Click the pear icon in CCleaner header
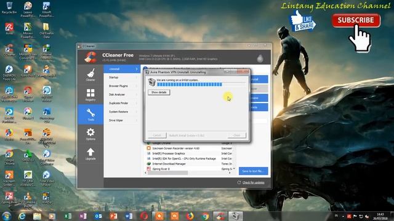 (x=260, y=58)
